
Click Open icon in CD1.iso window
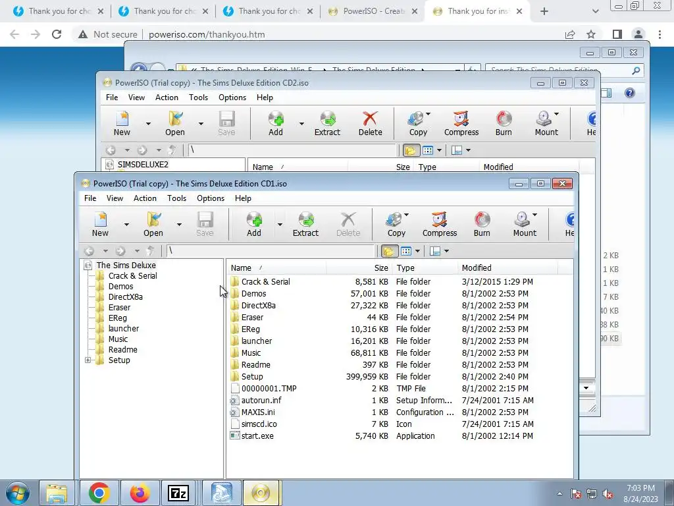[153, 225]
